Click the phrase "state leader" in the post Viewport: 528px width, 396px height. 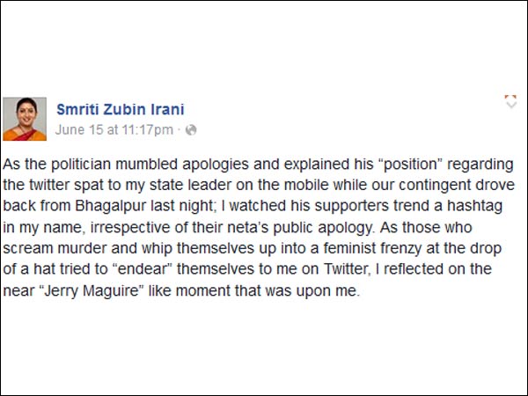(191, 185)
